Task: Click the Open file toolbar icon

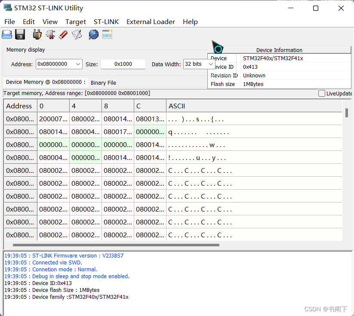Action: click(7, 35)
